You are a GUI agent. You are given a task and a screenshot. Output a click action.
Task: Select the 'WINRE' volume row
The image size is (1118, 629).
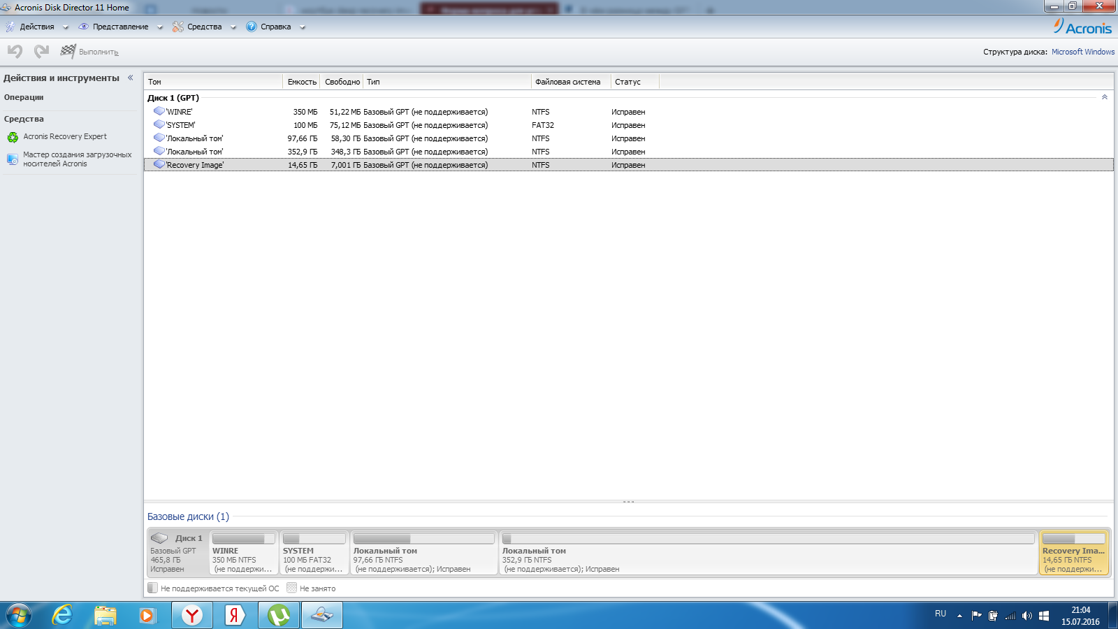[629, 112]
